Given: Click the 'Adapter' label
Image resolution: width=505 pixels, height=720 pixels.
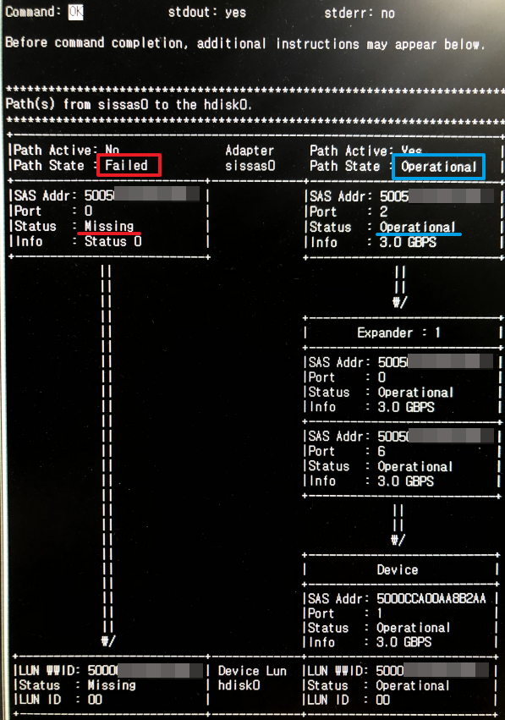Looking at the screenshot, I should [x=250, y=151].
